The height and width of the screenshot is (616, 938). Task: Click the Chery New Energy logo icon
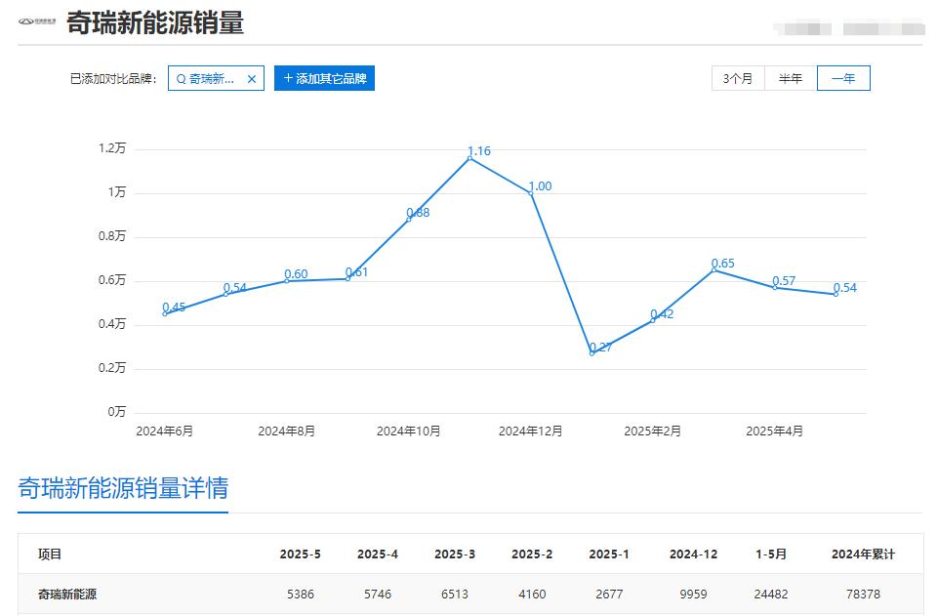(x=37, y=21)
